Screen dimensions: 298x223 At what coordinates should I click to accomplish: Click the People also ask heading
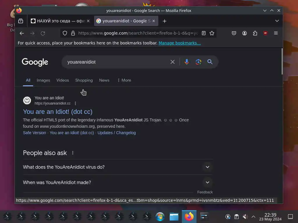pos(45,153)
